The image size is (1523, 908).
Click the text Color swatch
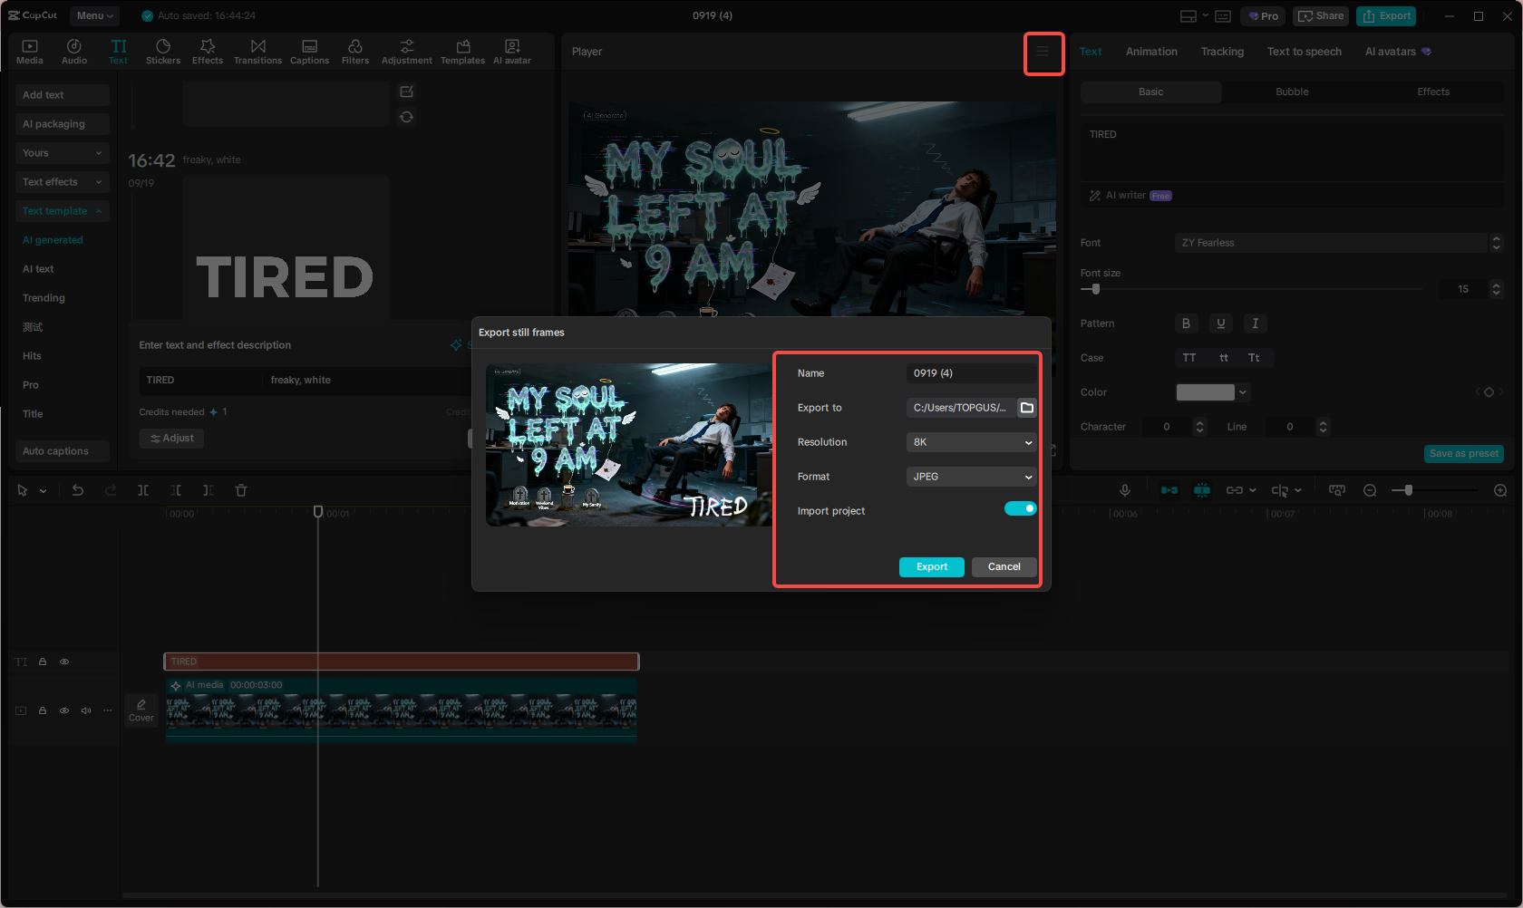coord(1205,392)
